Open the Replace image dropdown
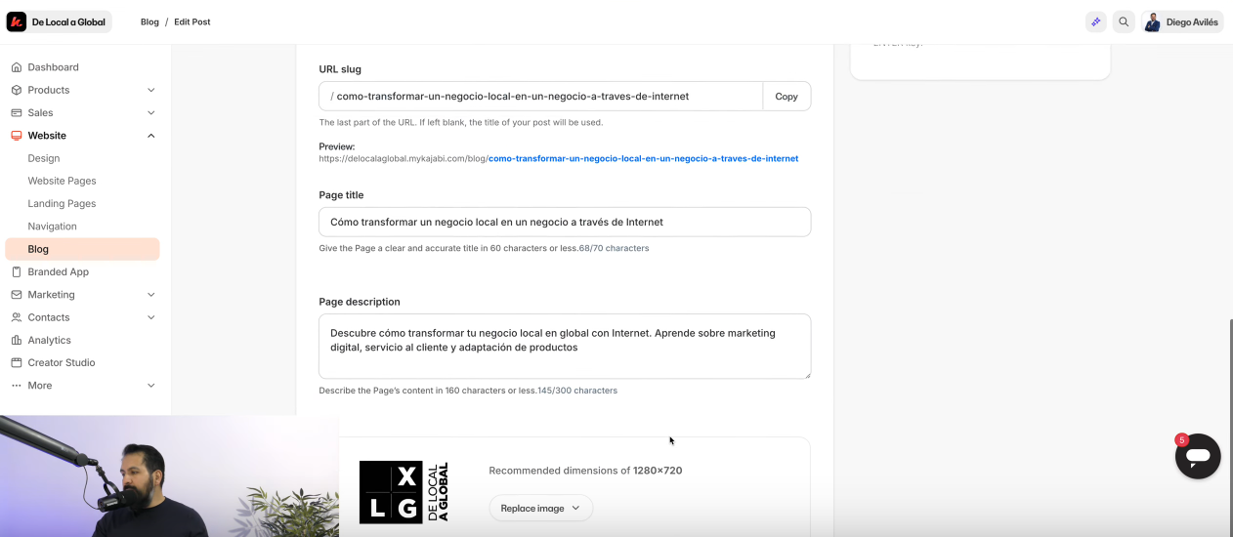 pyautogui.click(x=540, y=508)
